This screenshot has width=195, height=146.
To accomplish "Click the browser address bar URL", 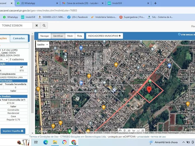I will 39,11.
